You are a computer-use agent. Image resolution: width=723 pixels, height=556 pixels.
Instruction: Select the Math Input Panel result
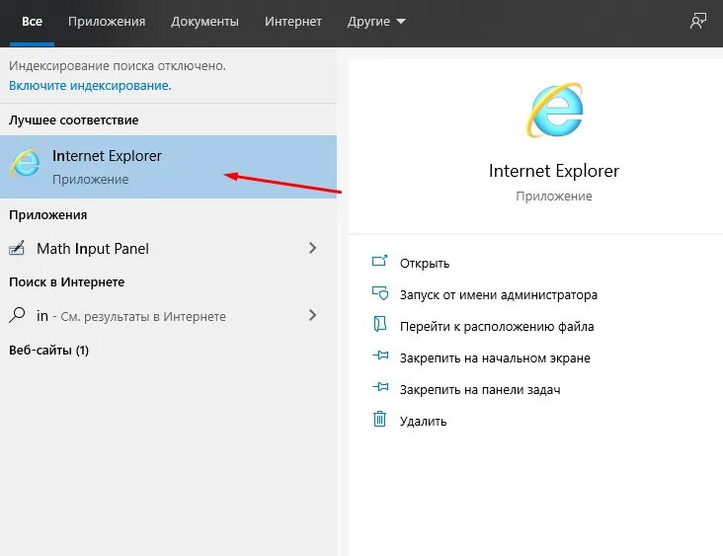tap(168, 249)
